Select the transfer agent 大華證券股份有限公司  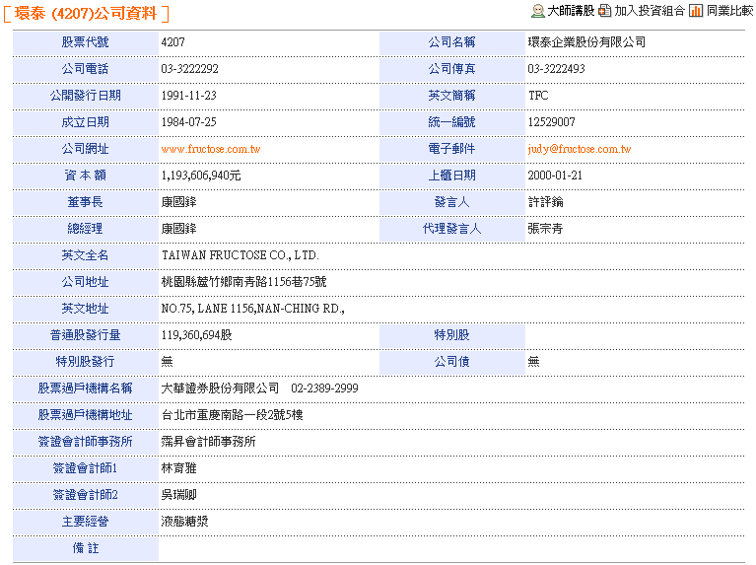pyautogui.click(x=220, y=388)
